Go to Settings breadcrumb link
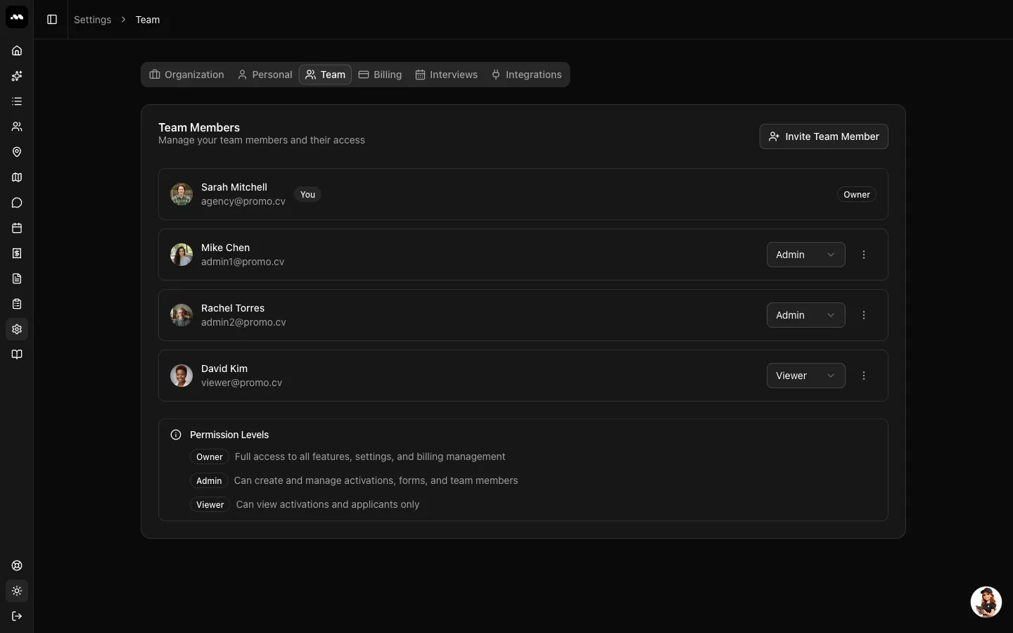This screenshot has width=1013, height=633. click(93, 20)
